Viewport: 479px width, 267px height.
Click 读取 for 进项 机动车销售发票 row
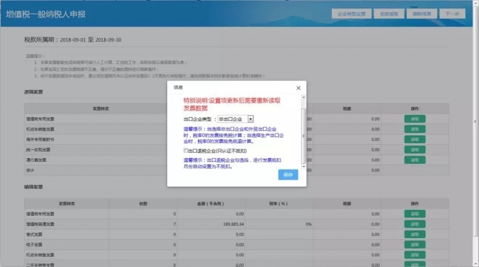pyautogui.click(x=414, y=129)
